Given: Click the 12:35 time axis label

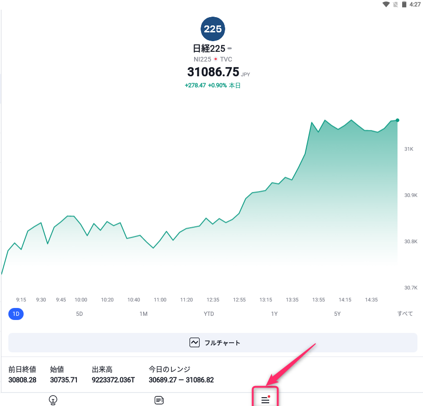Looking at the screenshot, I should (213, 300).
